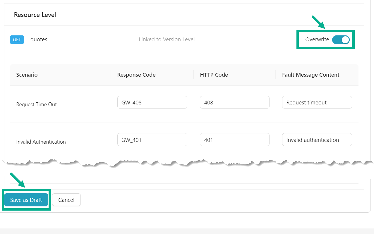Image resolution: width=374 pixels, height=234 pixels.
Task: Edit the Request timeout fault message field
Action: [317, 102]
